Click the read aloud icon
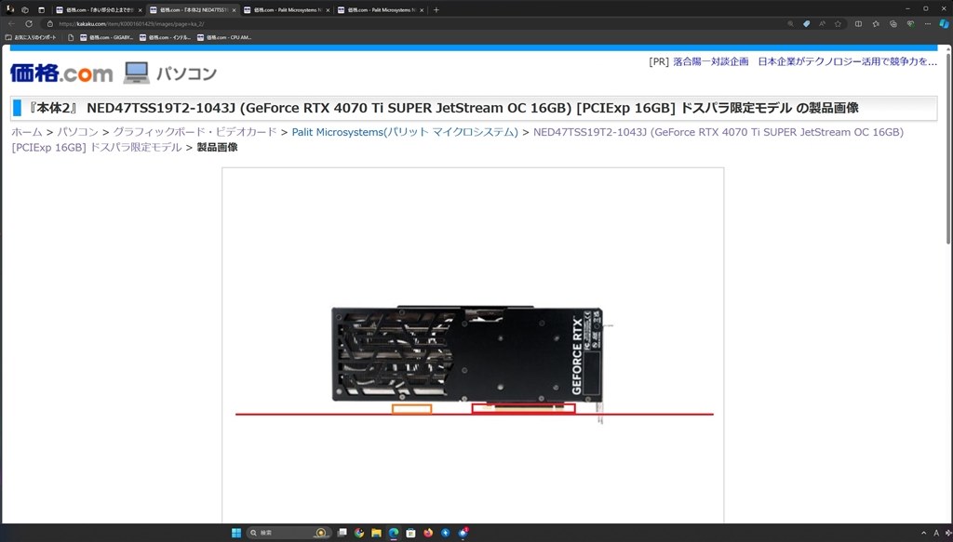This screenshot has height=542, width=953. pos(822,23)
